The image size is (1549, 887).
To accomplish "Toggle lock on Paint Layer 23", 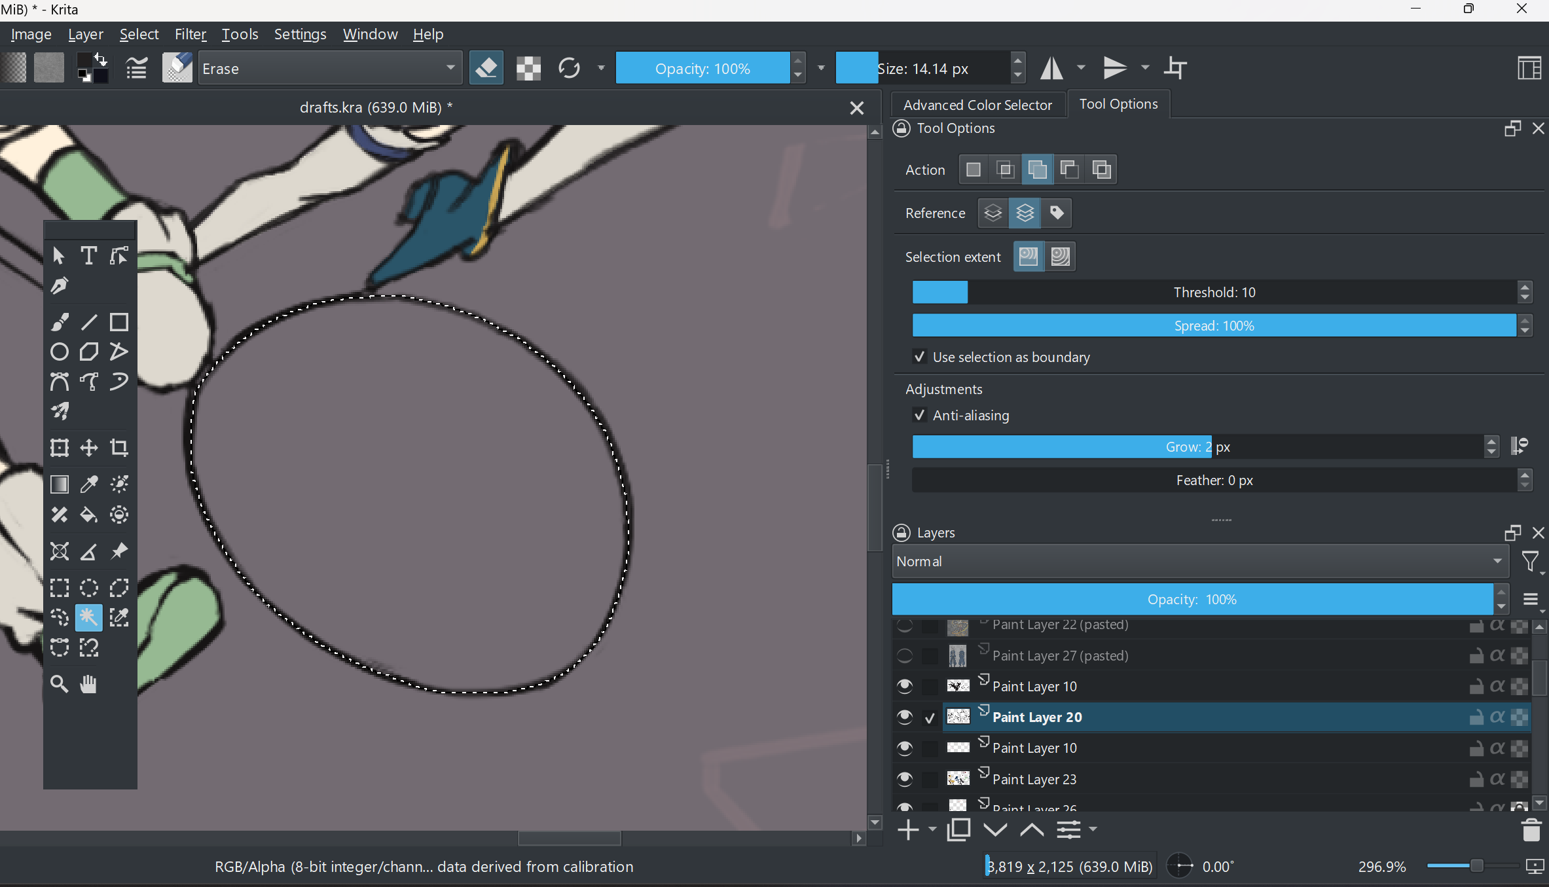I will coord(1476,779).
